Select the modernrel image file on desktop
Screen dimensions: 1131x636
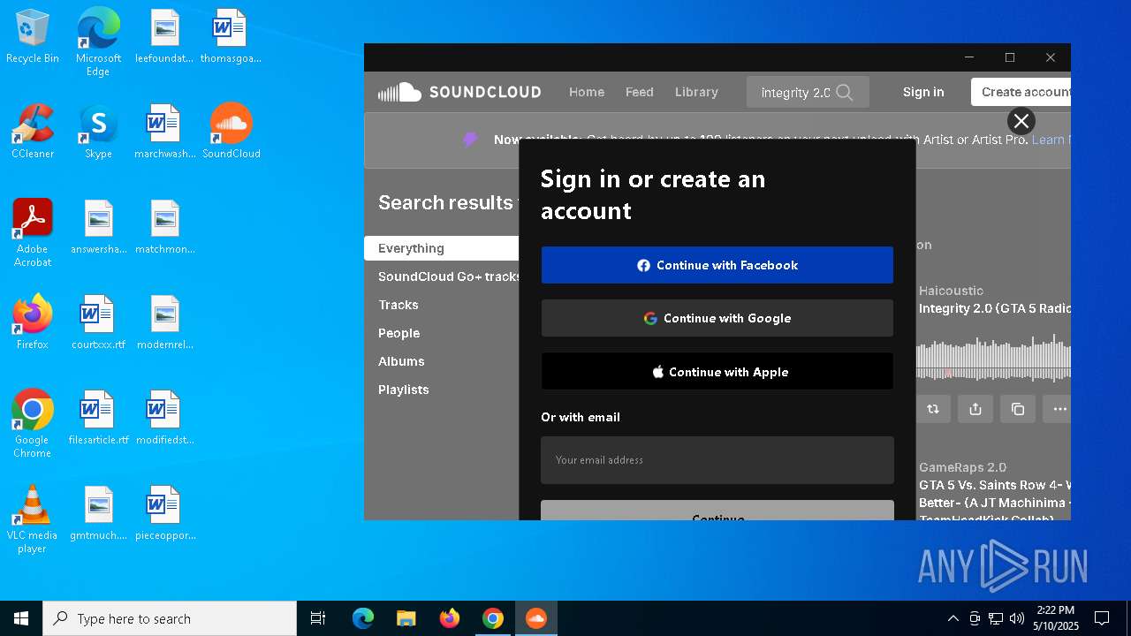pyautogui.click(x=164, y=322)
